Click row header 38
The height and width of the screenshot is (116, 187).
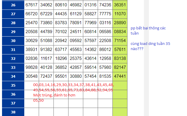coord(13,112)
